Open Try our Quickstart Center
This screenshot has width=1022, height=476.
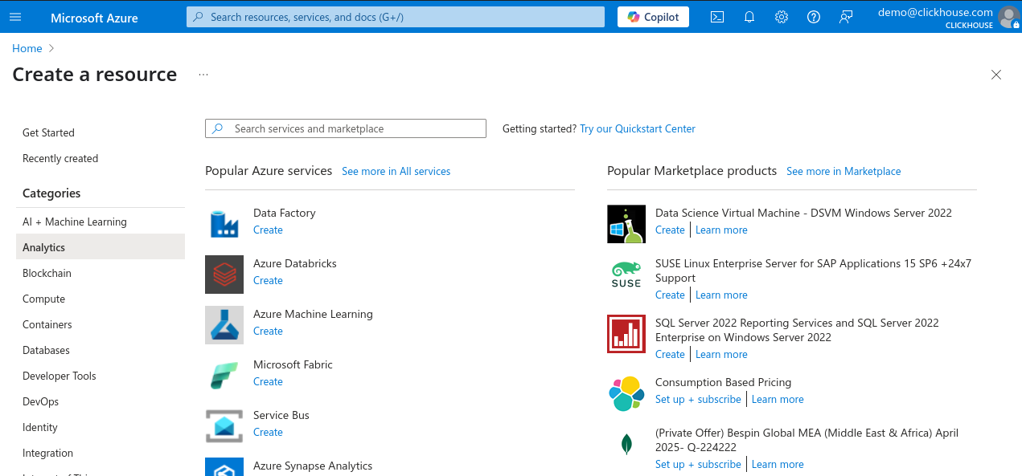pos(637,128)
